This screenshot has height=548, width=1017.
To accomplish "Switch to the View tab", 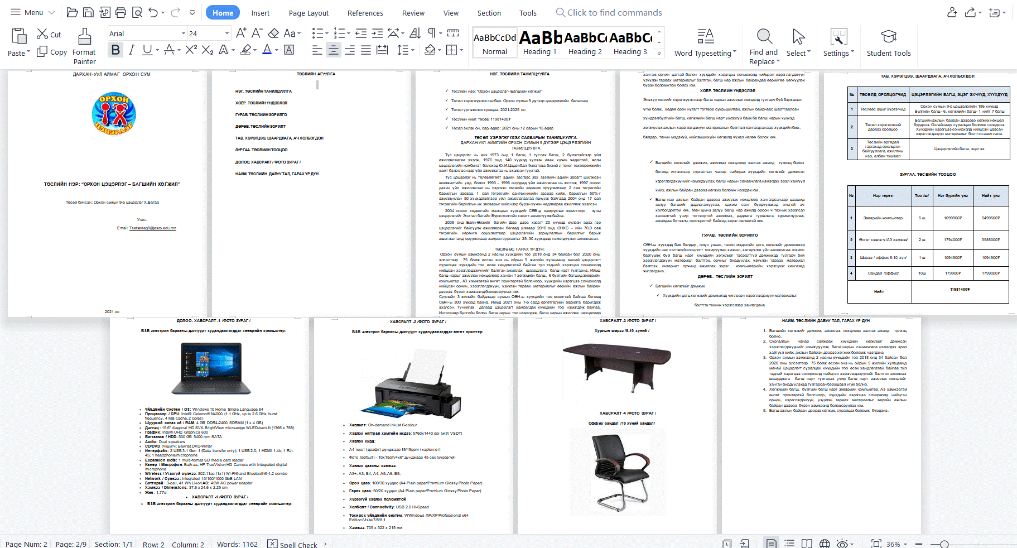I will pyautogui.click(x=451, y=13).
